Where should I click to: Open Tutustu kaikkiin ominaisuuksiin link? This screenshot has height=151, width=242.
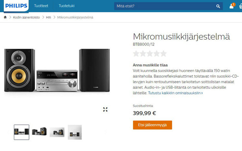point(175,93)
